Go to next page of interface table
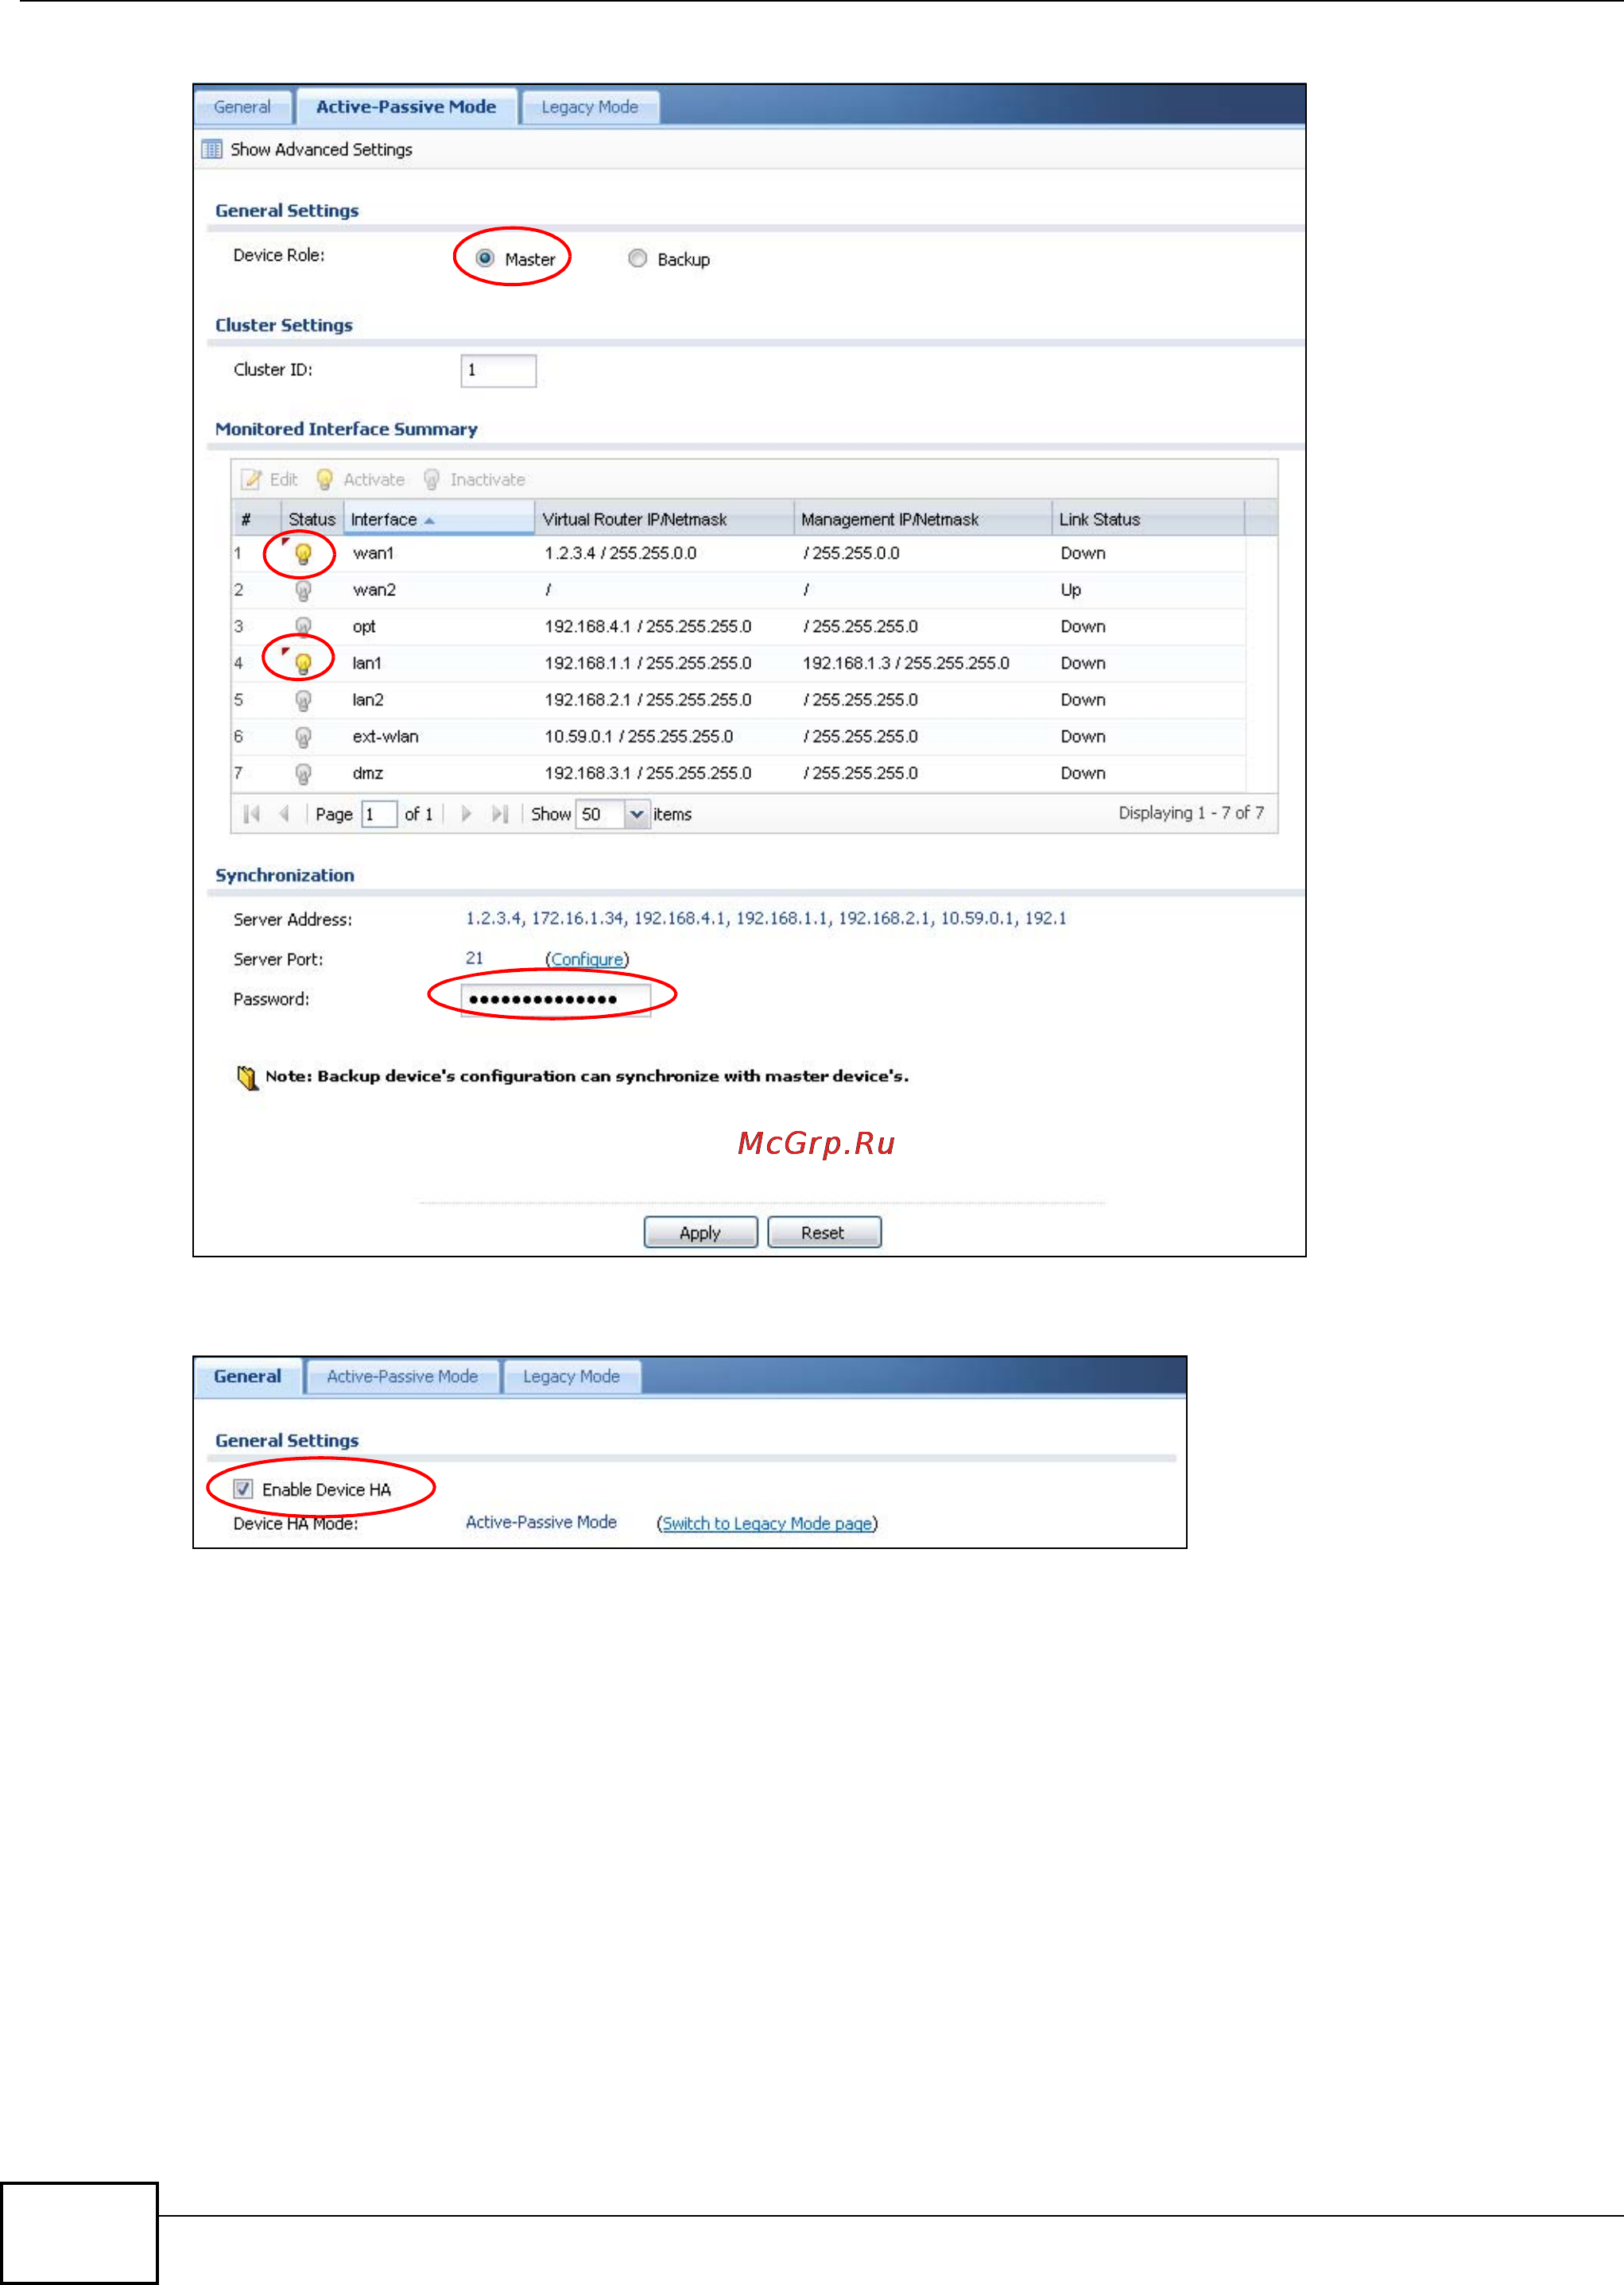Viewport: 1624px width, 2285px height. [466, 814]
